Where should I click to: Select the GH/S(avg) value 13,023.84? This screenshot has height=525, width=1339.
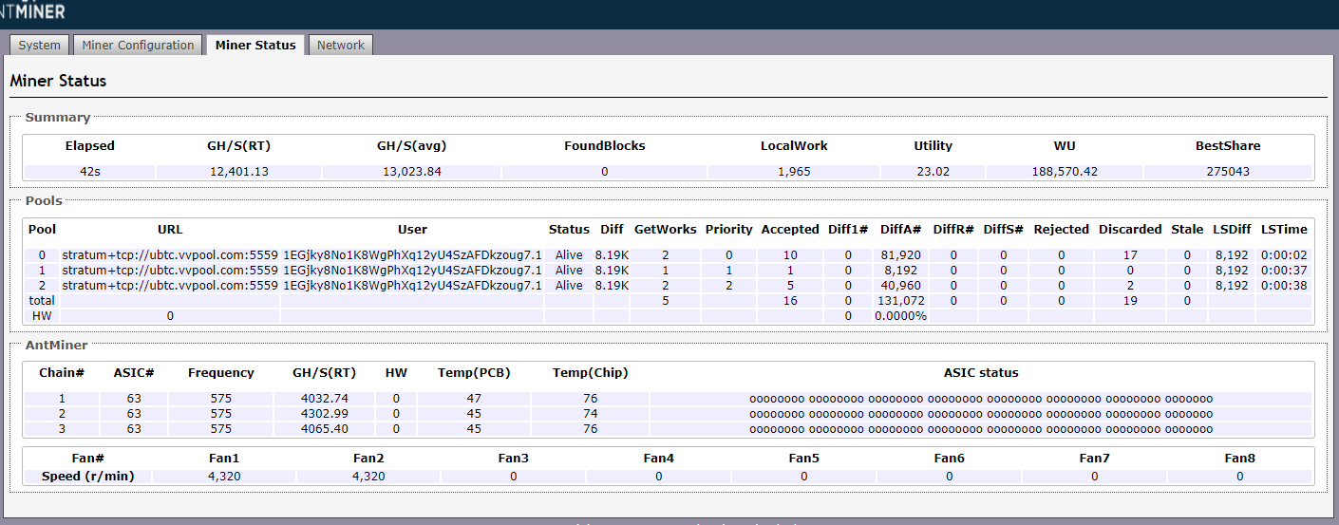411,172
